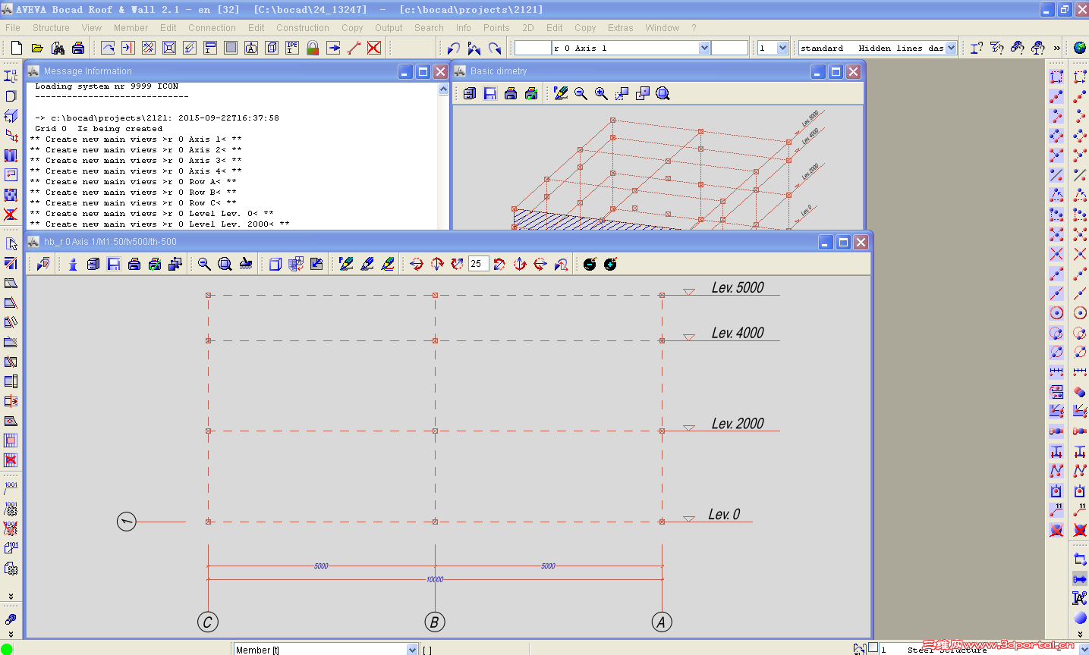This screenshot has width=1089, height=655.
Task: Click grid axis bubble labeled C
Action: pyautogui.click(x=207, y=622)
